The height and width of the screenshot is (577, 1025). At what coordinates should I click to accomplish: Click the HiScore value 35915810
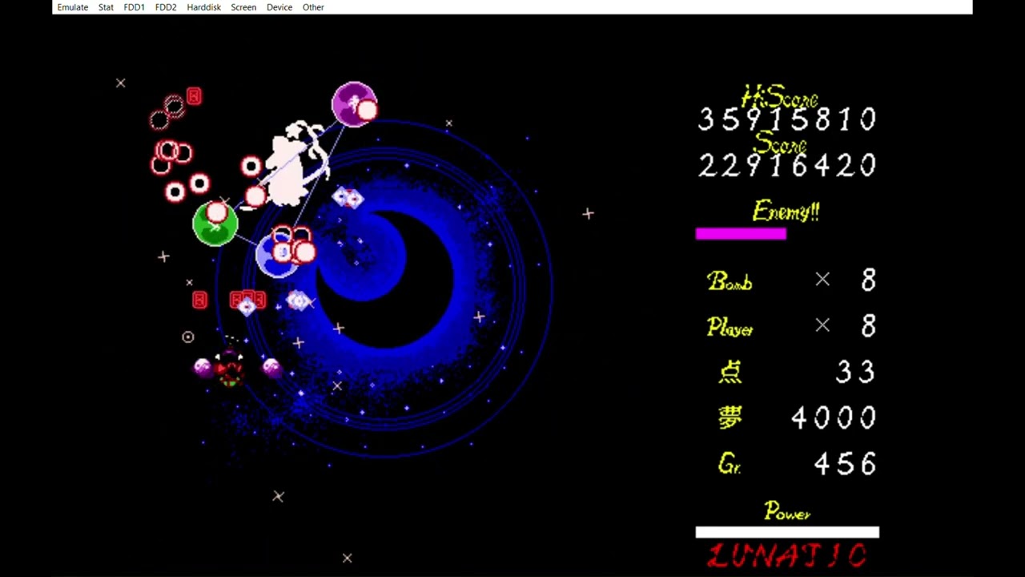pyautogui.click(x=787, y=119)
